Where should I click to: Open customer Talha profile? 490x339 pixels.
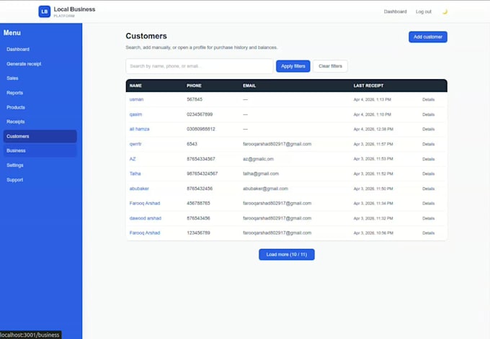(135, 173)
